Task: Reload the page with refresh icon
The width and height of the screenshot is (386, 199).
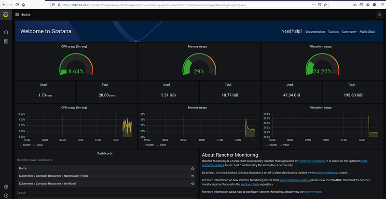Action: click(17, 5)
